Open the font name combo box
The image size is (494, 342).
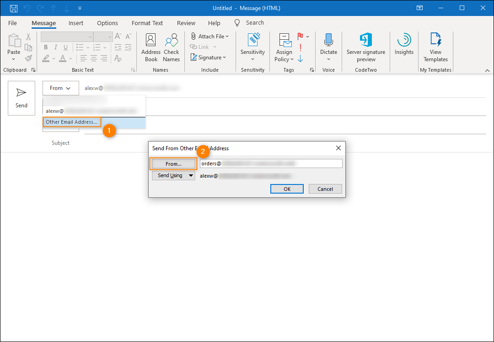pyautogui.click(x=67, y=37)
